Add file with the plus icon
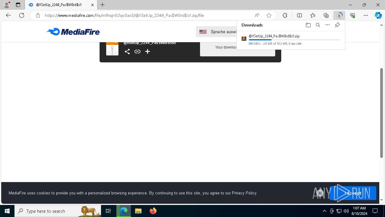This screenshot has width=385, height=217. (147, 52)
